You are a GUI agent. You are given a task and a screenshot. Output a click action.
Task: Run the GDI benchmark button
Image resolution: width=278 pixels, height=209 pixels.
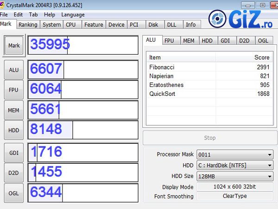[x=14, y=153]
